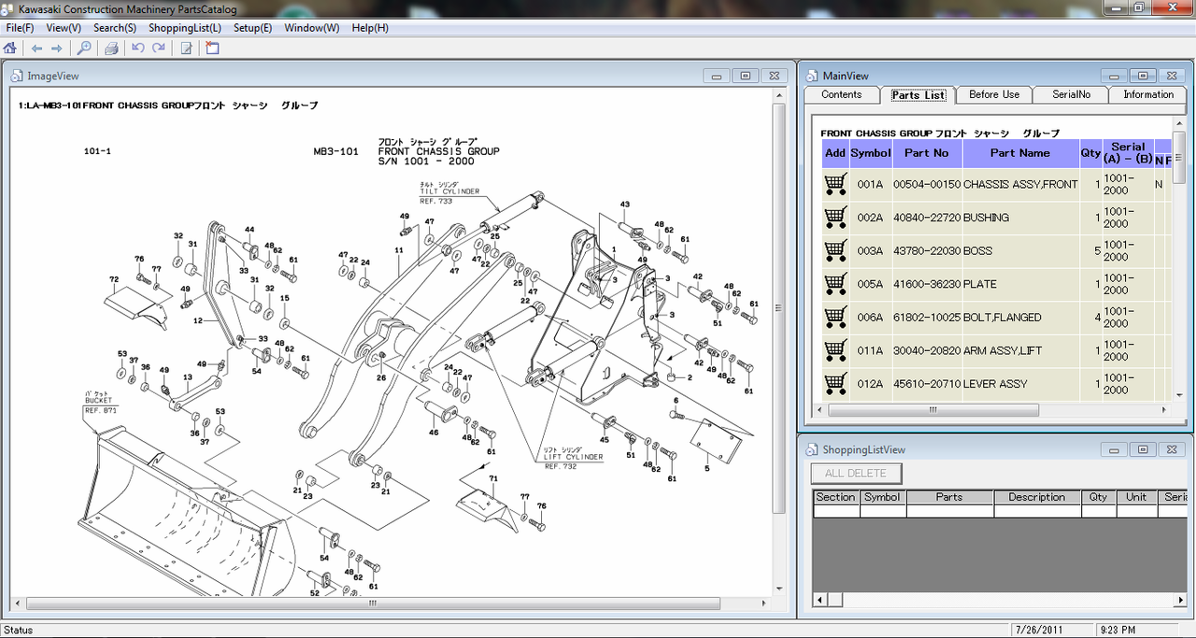Screen dimensions: 1196x638
Task: Click ImageView horizontal scrollbar thumb
Action: point(372,603)
